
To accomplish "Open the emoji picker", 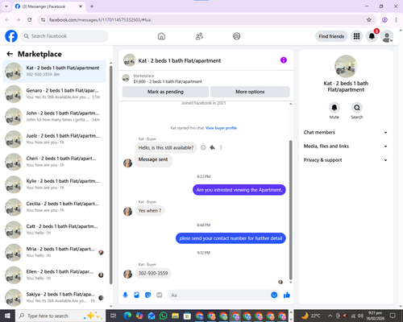I will tap(274, 295).
